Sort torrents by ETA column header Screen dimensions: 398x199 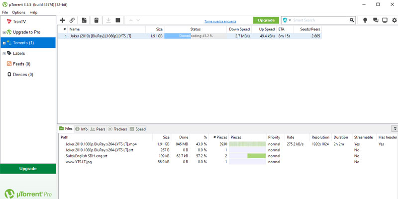tap(285, 29)
